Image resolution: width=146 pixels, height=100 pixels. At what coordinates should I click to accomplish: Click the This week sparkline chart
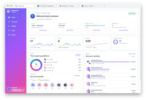coord(42,44)
